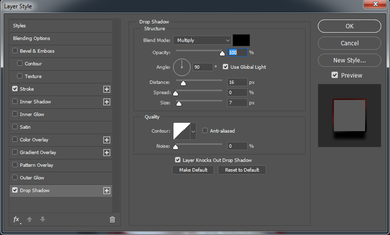Toggle the Preview checkbox

pos(335,75)
